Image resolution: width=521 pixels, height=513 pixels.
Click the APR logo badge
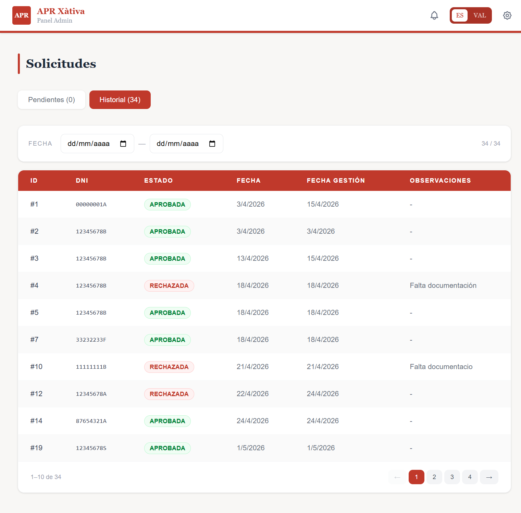point(22,15)
